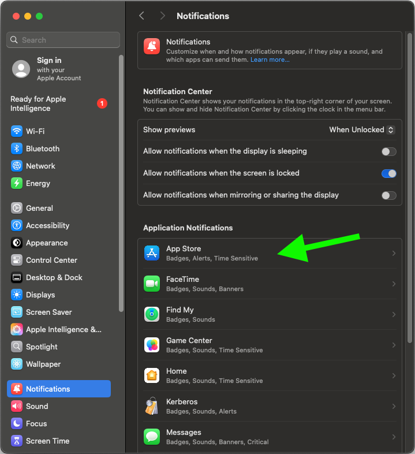Image resolution: width=415 pixels, height=454 pixels.
Task: Click the Energy lightning bolt icon
Action: (17, 183)
